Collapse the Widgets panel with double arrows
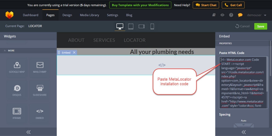 (x=28, y=132)
